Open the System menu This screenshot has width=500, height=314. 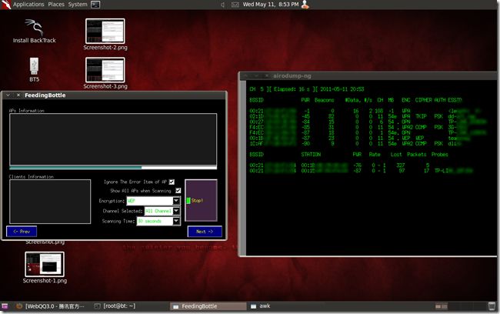coord(78,5)
